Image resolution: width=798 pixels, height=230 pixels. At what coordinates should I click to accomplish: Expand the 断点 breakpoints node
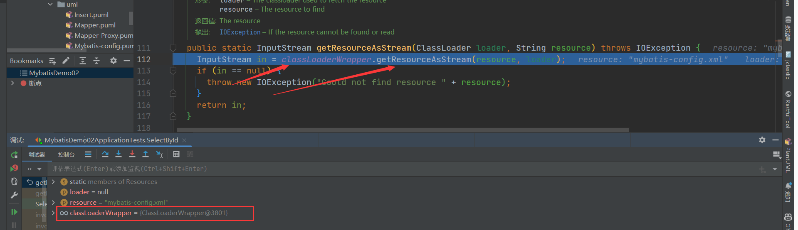point(12,83)
